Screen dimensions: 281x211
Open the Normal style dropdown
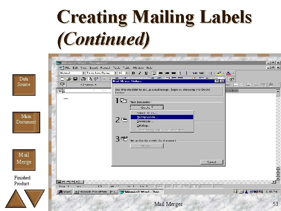click(84, 73)
